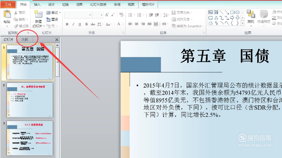
Task: Switch to the Slide Show (幻灯片放映) tab
Action: pos(98,5)
